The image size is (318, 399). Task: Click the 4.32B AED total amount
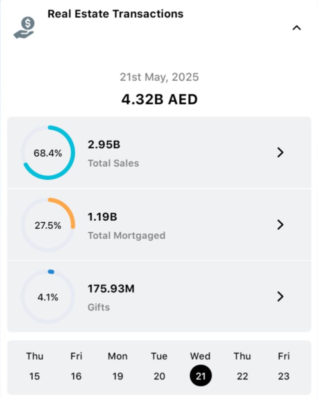pos(159,99)
